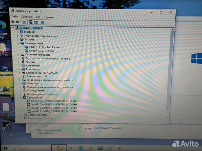This screenshot has height=151, width=202.
Task: Collapse the Процессоры category
Action: (21, 98)
